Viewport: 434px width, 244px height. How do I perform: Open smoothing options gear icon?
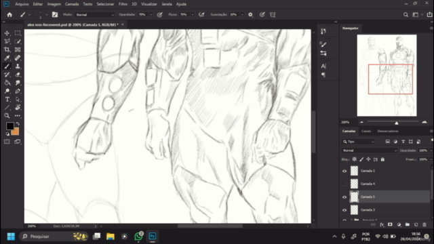pos(250,15)
